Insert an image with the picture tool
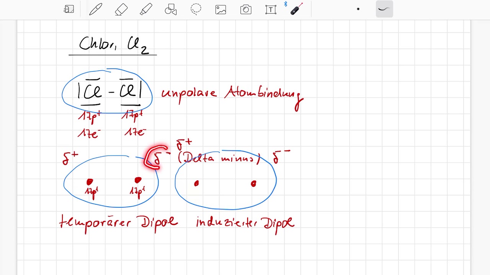 pyautogui.click(x=221, y=10)
